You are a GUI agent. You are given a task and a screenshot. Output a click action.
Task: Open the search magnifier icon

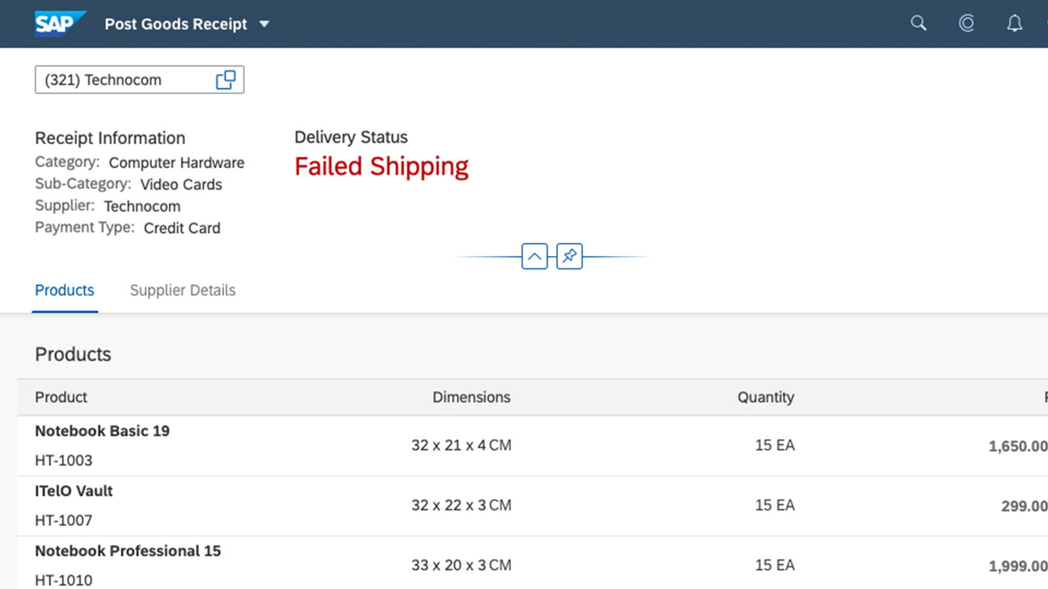coord(918,24)
